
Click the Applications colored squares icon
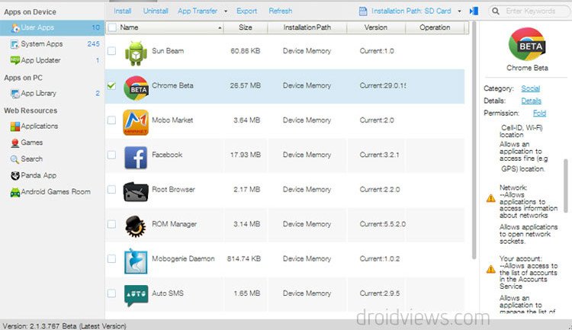tap(15, 127)
